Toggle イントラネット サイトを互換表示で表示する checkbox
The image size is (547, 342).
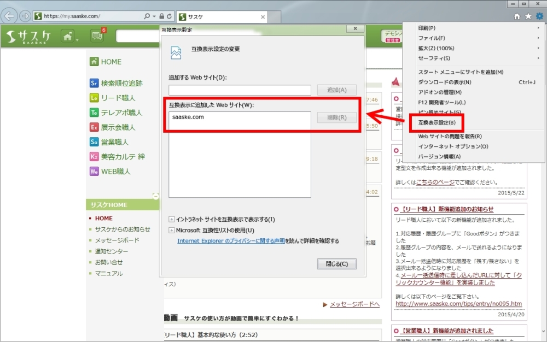click(172, 220)
